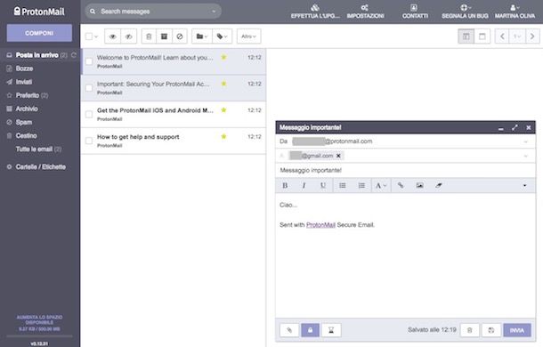This screenshot has width=543, height=347.
Task: Switch to row layout view
Action: pos(482,36)
